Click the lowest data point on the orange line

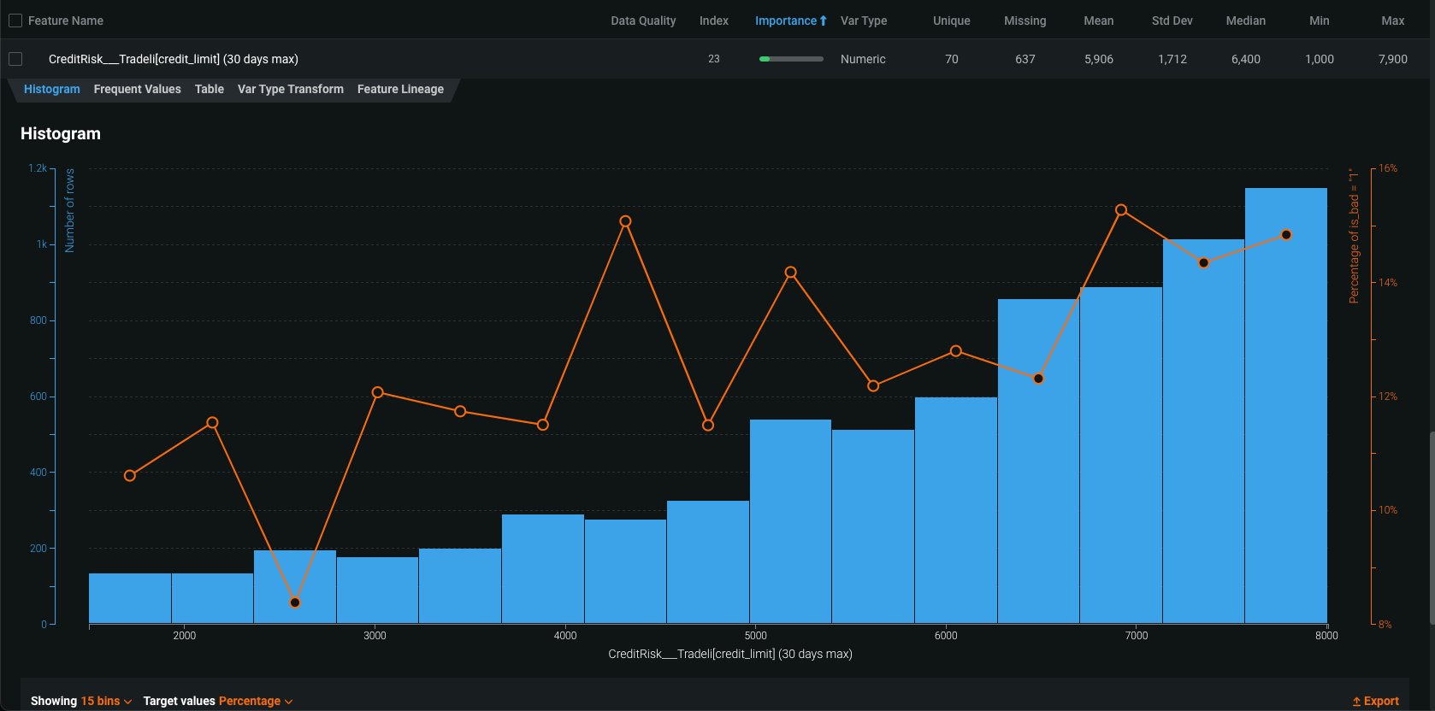click(295, 602)
